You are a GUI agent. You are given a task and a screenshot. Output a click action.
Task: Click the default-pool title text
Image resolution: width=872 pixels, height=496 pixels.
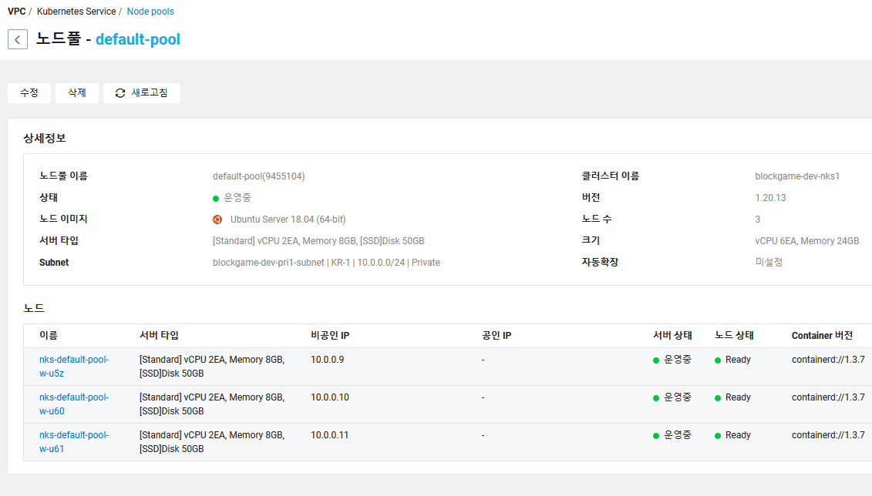click(138, 39)
